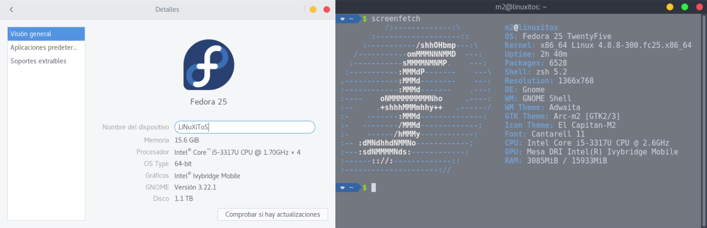Click the Uptime 2h 40m line
The image size is (707, 228).
coord(536,54)
